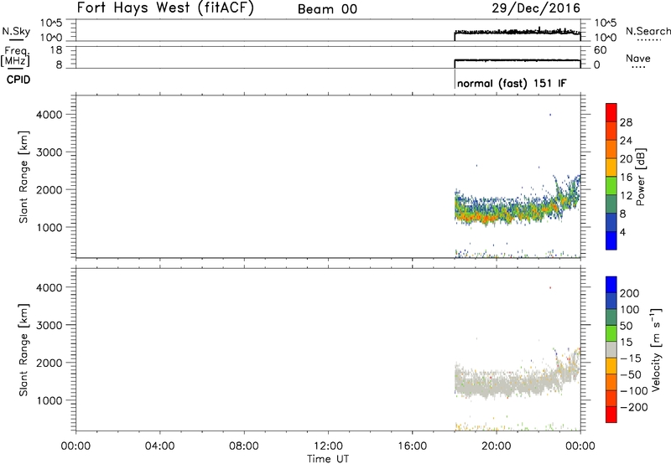Click the Velocity colorbar segment above 200
Image resolution: width=671 pixels, height=464 pixels.
point(611,285)
